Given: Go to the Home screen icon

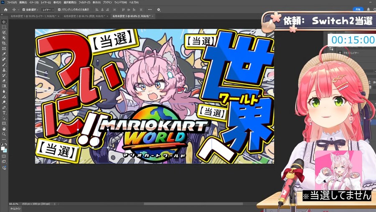Looking at the screenshot, I should tap(5, 10).
